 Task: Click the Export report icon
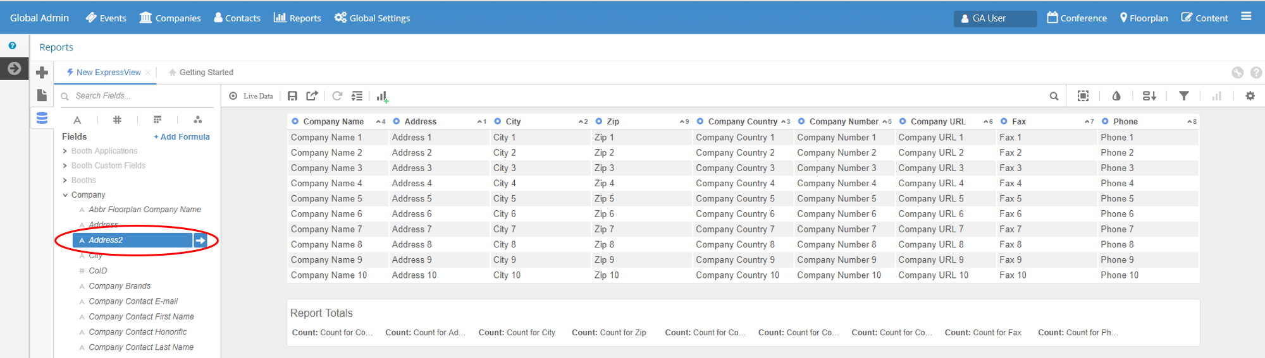click(x=312, y=96)
